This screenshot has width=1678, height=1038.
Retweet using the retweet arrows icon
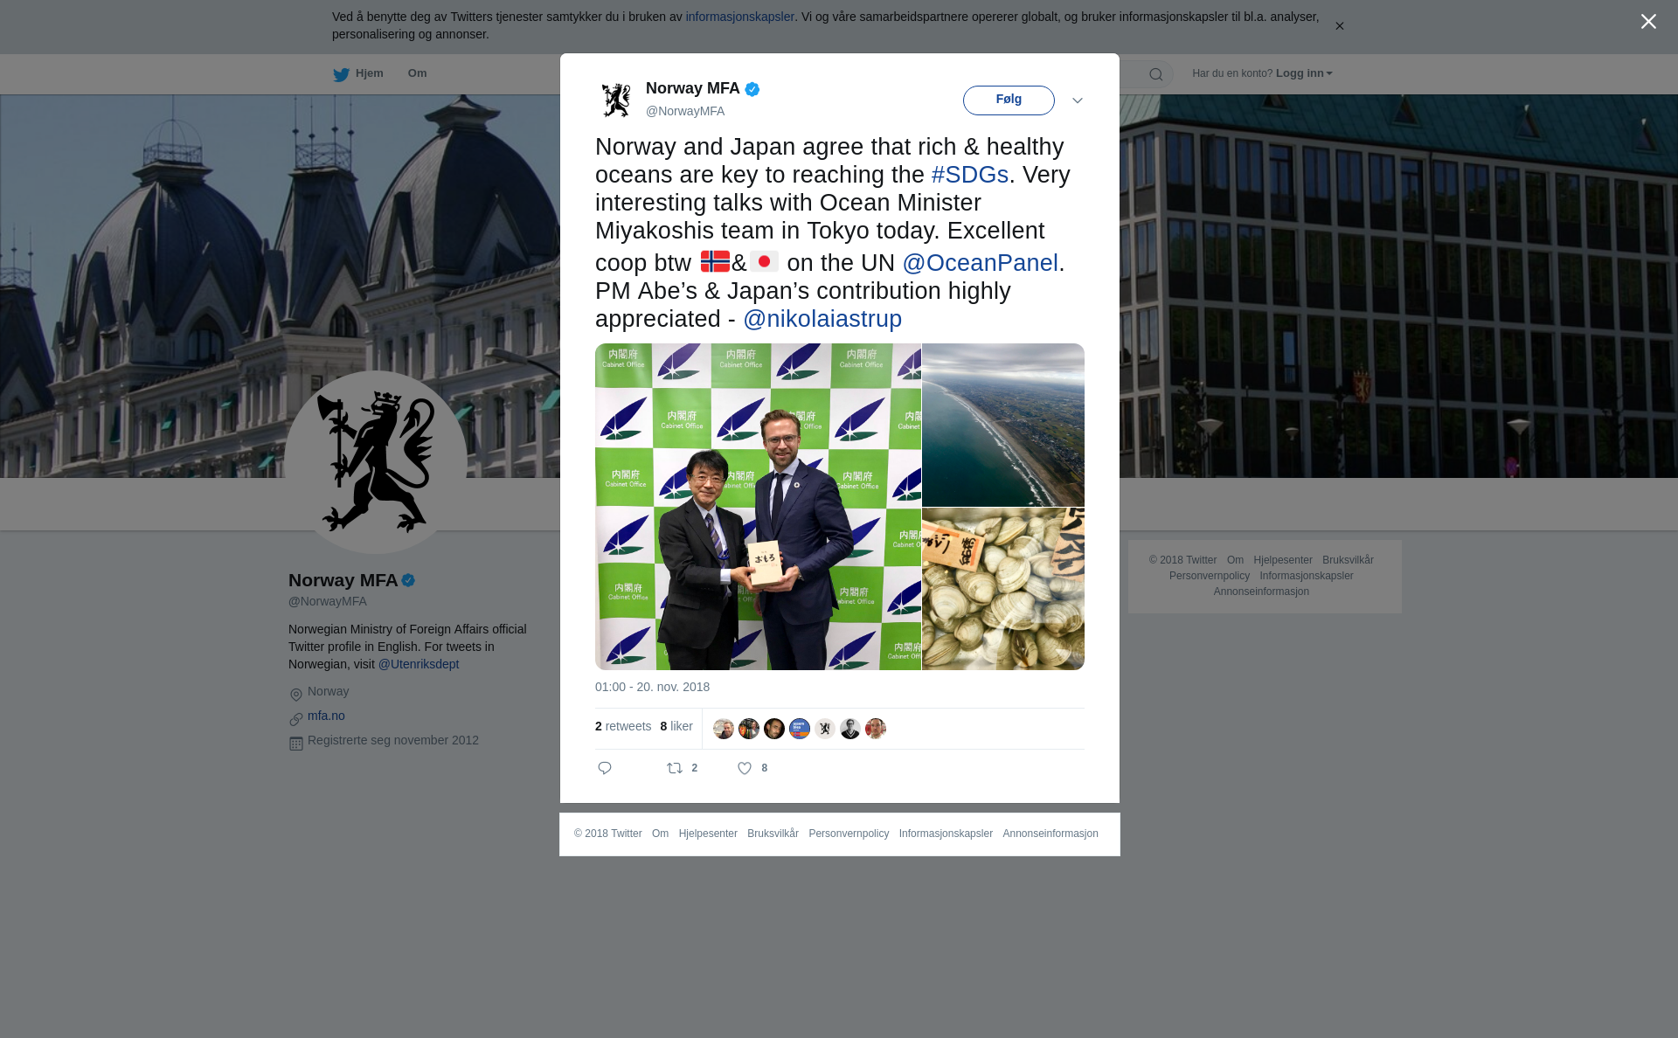675,768
